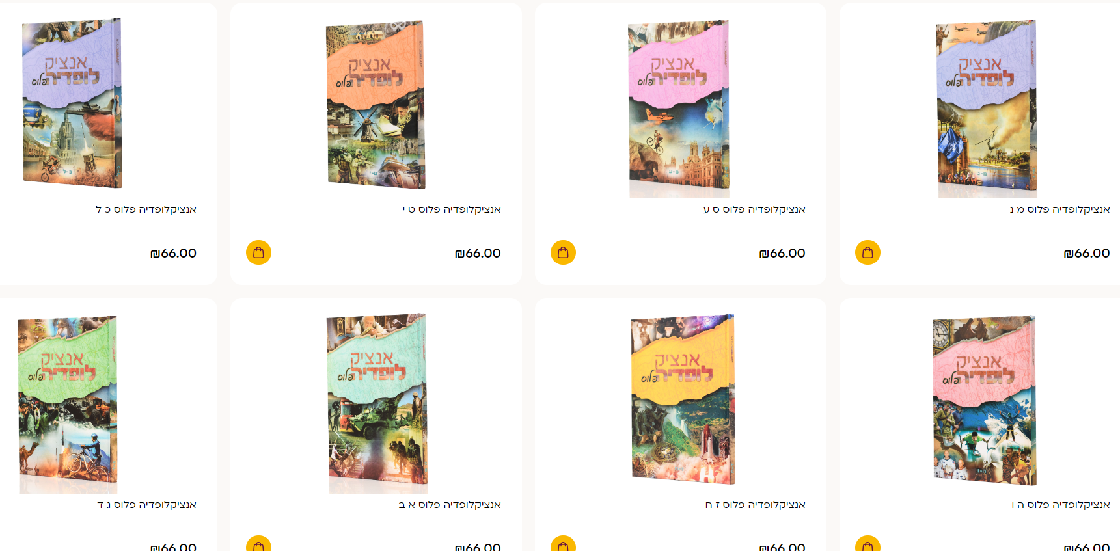
Task: Add אנציקלופדיה פלוס מ נ to cart
Action: tap(867, 252)
